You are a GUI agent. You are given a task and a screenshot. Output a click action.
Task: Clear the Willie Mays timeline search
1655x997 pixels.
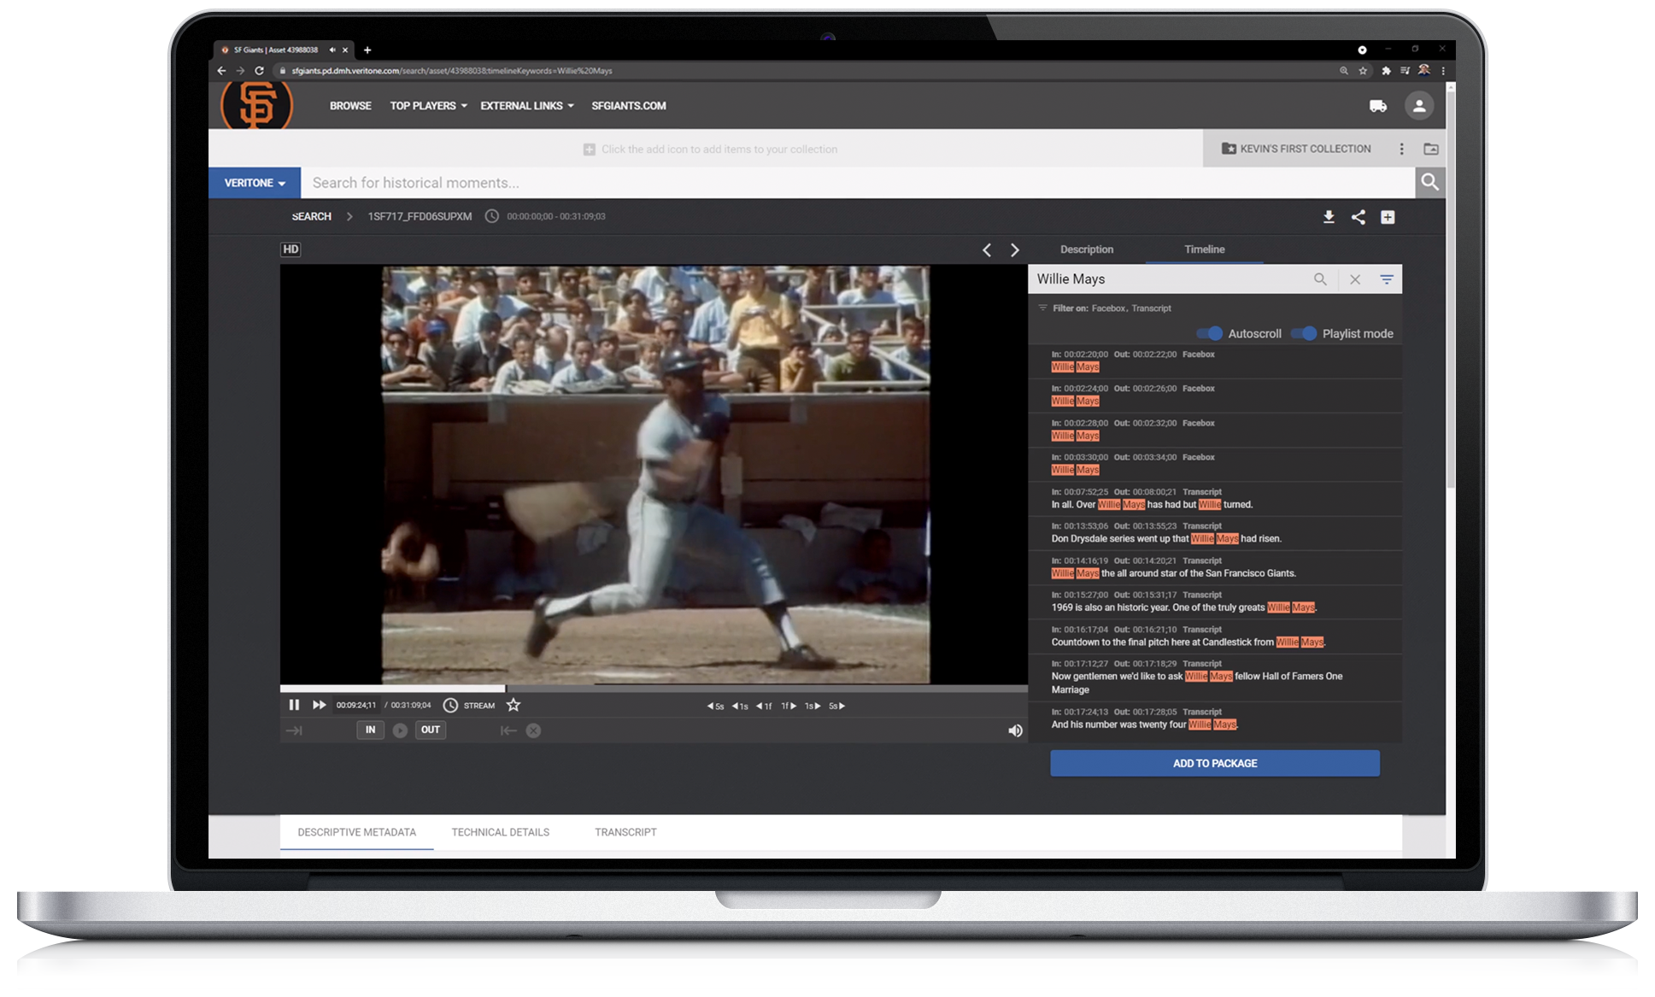pos(1354,279)
